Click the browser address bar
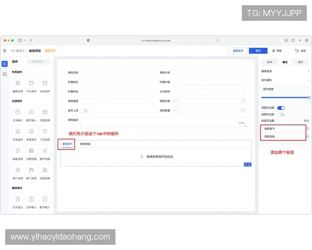The height and width of the screenshot is (250, 312). click(x=156, y=41)
